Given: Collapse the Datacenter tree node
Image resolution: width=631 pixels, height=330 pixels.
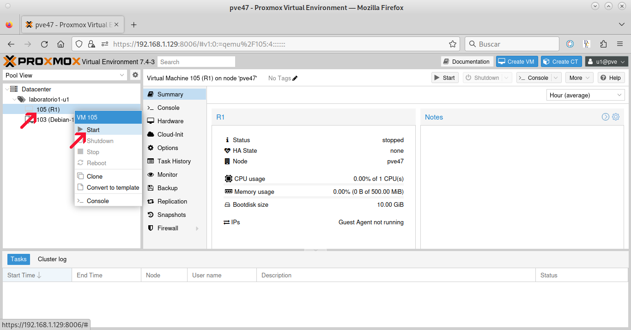Looking at the screenshot, I should pos(6,89).
